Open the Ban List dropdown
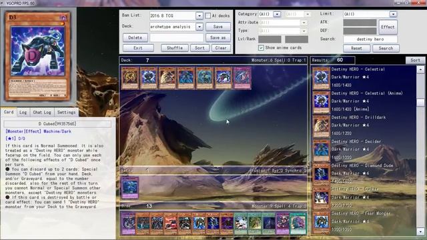 tap(199, 16)
